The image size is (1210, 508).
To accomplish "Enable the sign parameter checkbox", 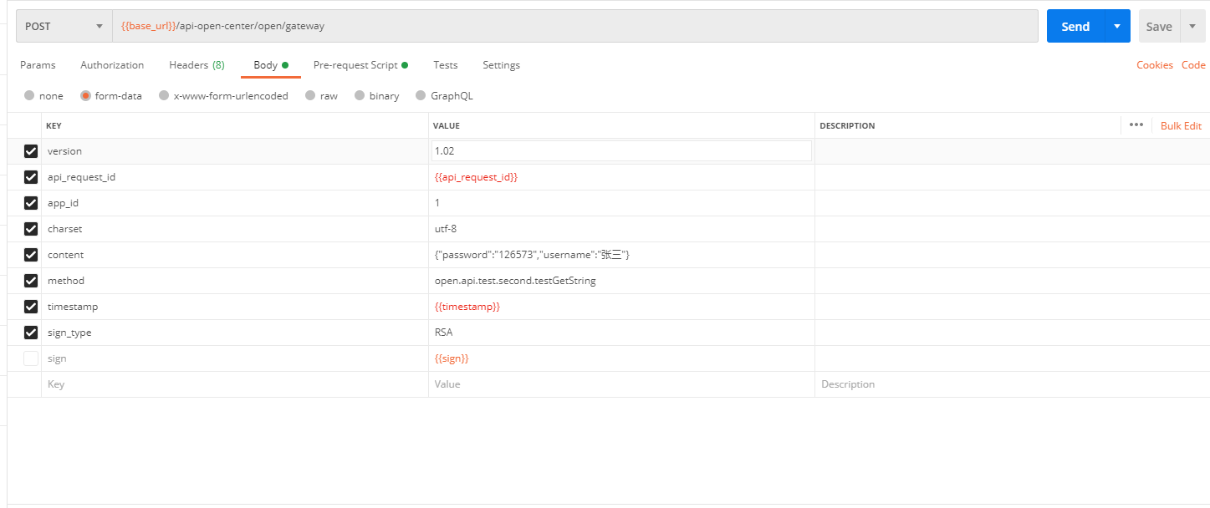I will tap(30, 358).
